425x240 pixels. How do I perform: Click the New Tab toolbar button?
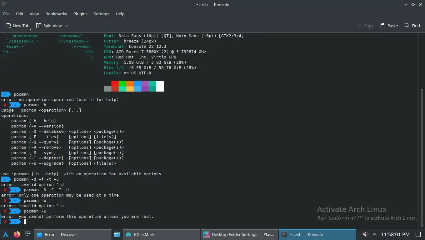pyautogui.click(x=17, y=26)
